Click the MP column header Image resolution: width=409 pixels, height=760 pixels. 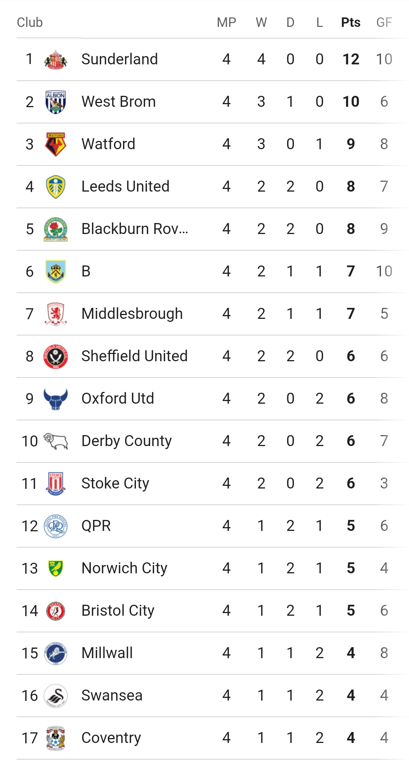click(x=226, y=23)
